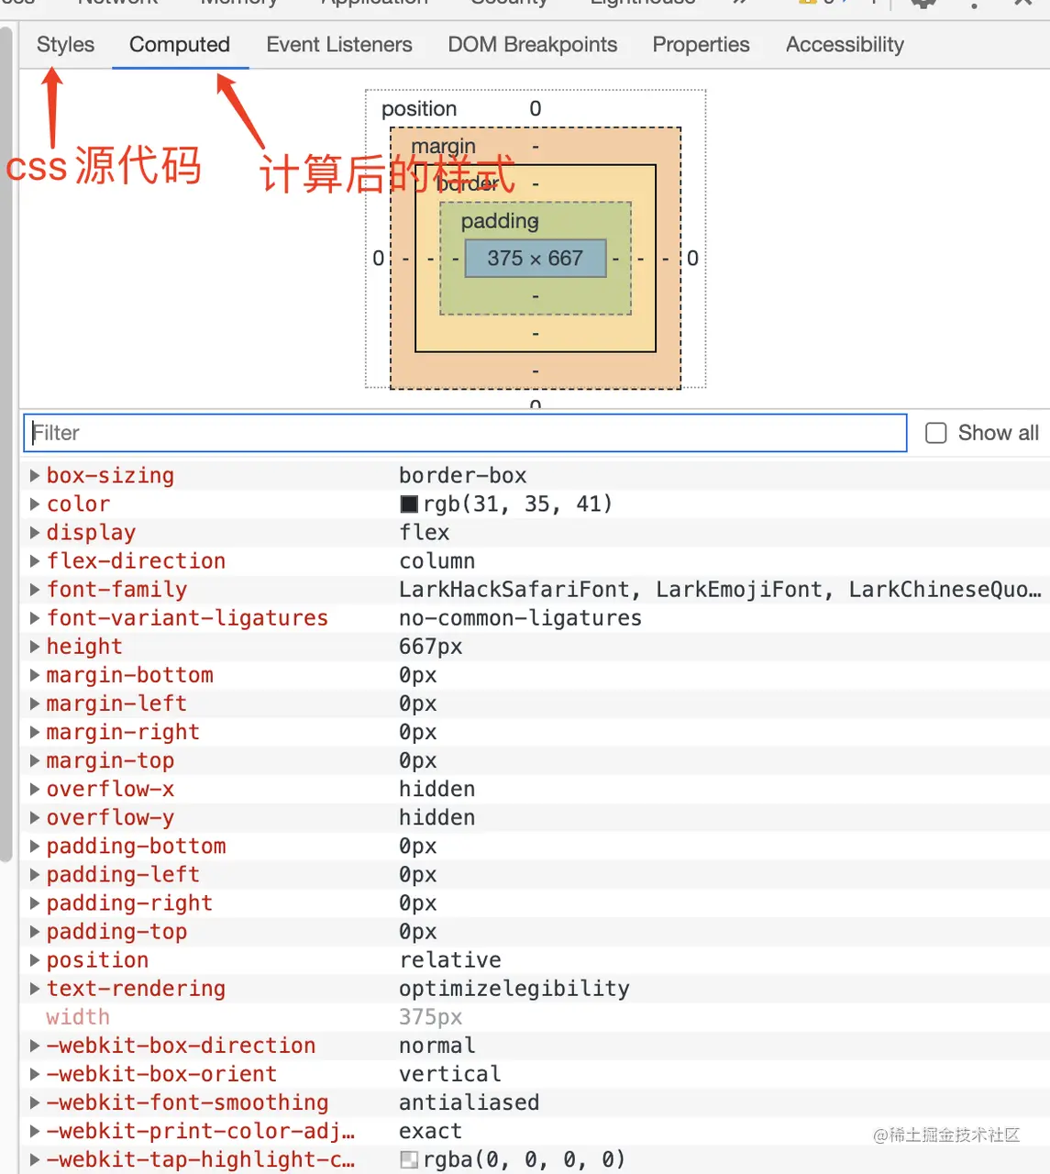Screen dimensions: 1050x1174
Task: Switch to the Properties tab
Action: pos(702,44)
